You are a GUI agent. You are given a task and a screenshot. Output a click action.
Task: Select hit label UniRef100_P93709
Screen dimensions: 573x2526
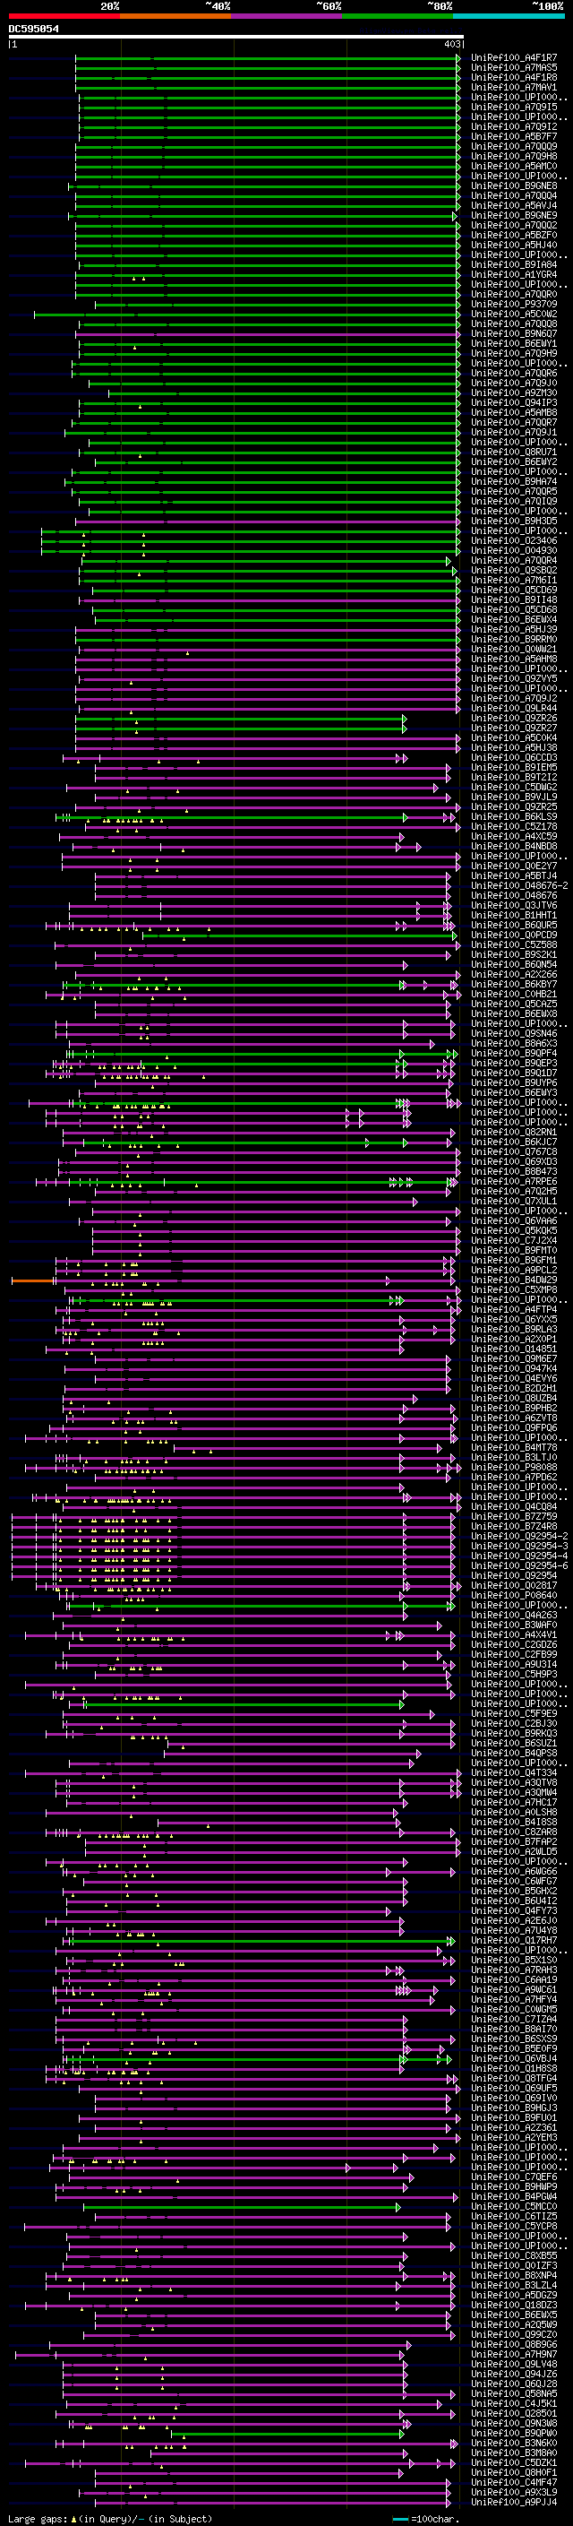[514, 304]
